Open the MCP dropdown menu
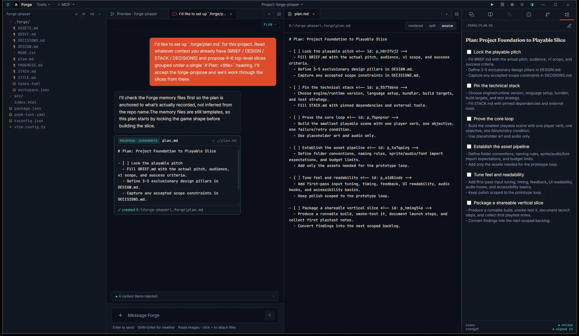The image size is (579, 336). coord(66,5)
